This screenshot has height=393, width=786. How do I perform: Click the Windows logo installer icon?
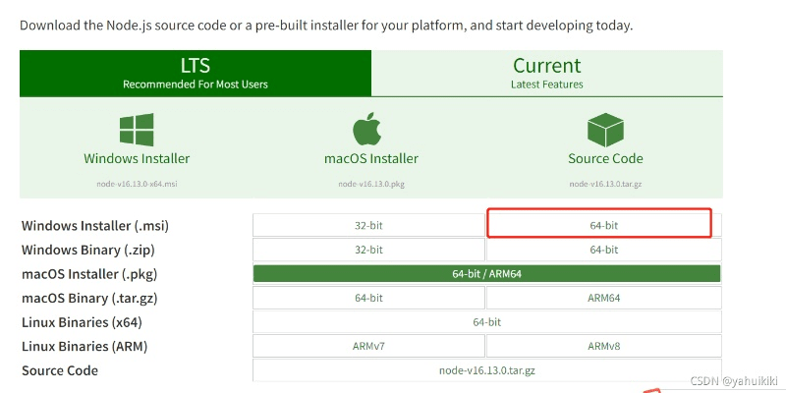[x=137, y=129]
